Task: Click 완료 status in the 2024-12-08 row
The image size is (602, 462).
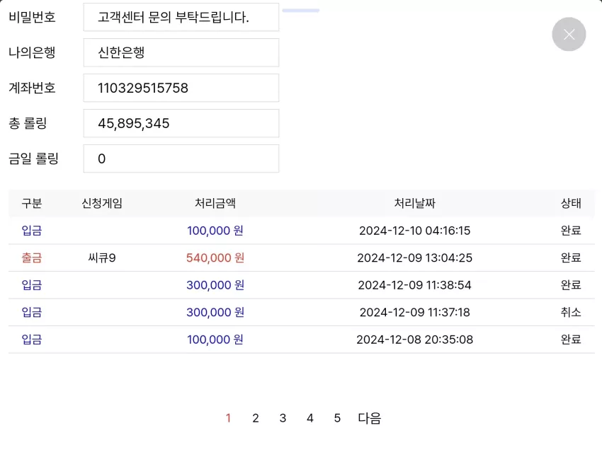Action: 571,340
